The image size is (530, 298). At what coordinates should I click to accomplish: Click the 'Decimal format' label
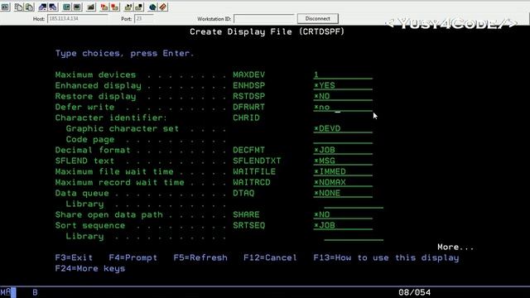pyautogui.click(x=93, y=151)
